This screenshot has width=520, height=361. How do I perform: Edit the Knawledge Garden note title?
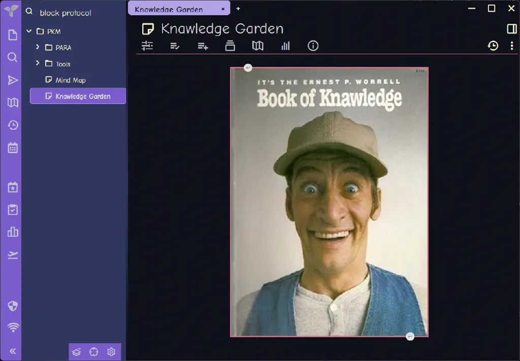222,29
